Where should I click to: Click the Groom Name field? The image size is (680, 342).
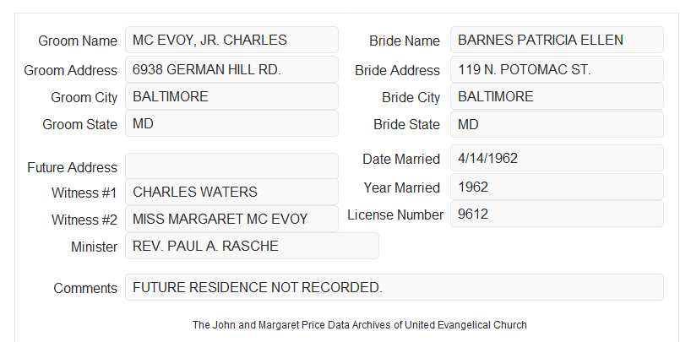tap(231, 40)
